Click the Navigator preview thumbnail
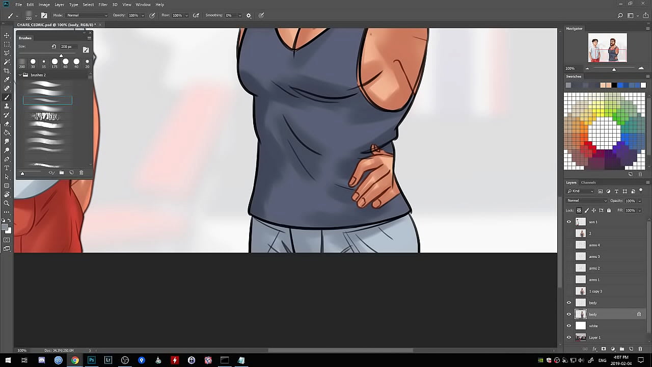The height and width of the screenshot is (367, 652). 607,48
